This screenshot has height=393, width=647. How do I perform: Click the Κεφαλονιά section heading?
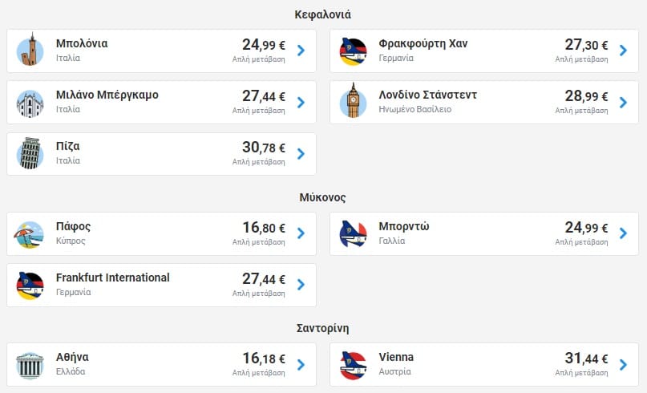322,14
